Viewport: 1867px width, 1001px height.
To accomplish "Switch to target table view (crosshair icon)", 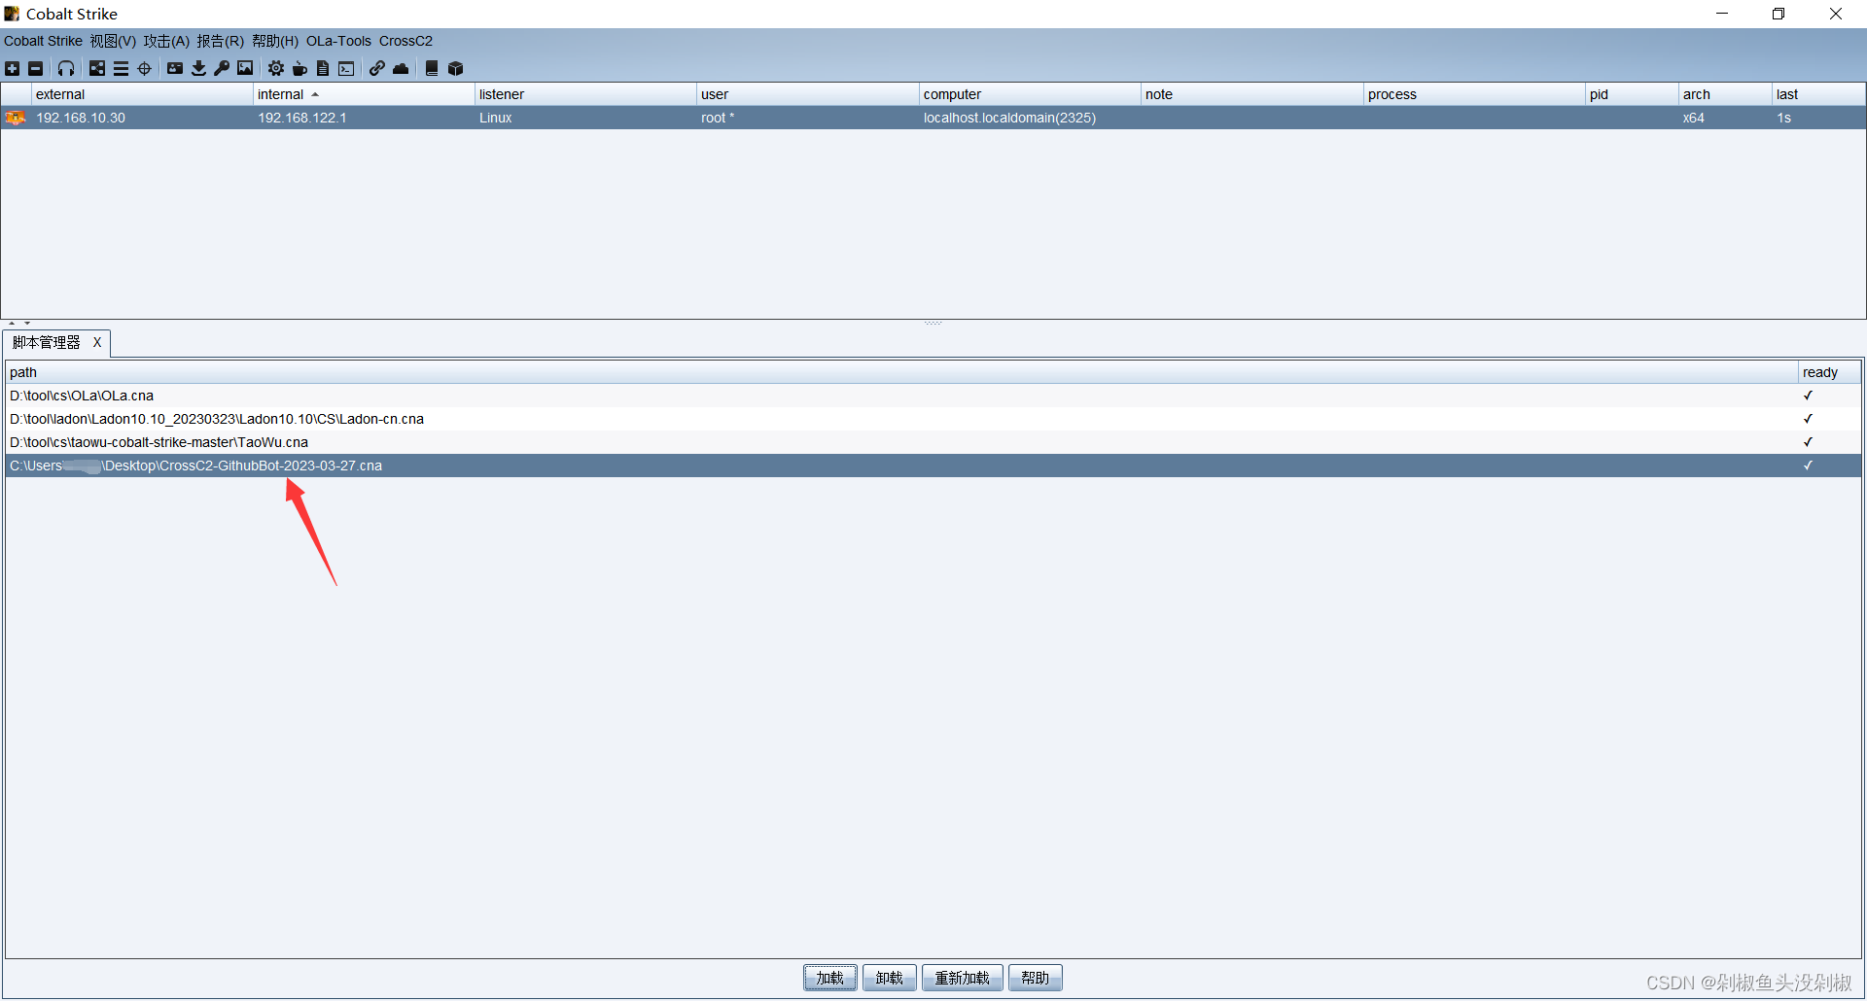I will (145, 68).
